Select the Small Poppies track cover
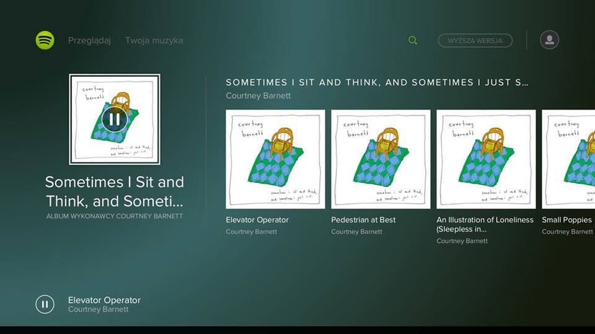The image size is (595, 334). (x=568, y=159)
